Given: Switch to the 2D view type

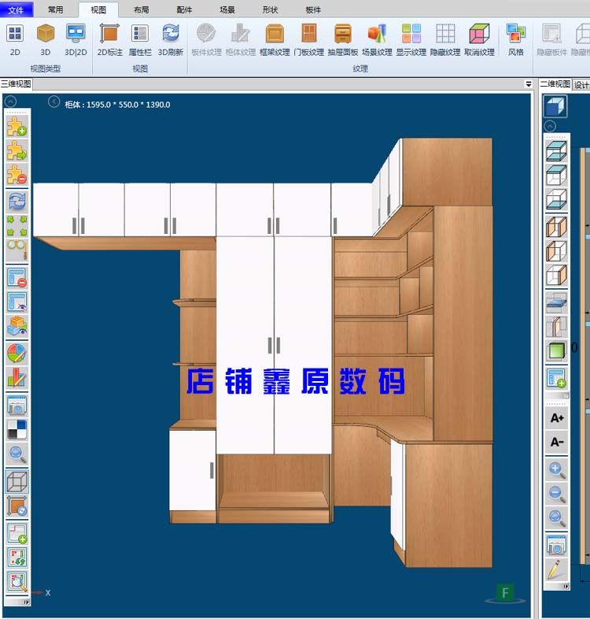Looking at the screenshot, I should point(15,39).
